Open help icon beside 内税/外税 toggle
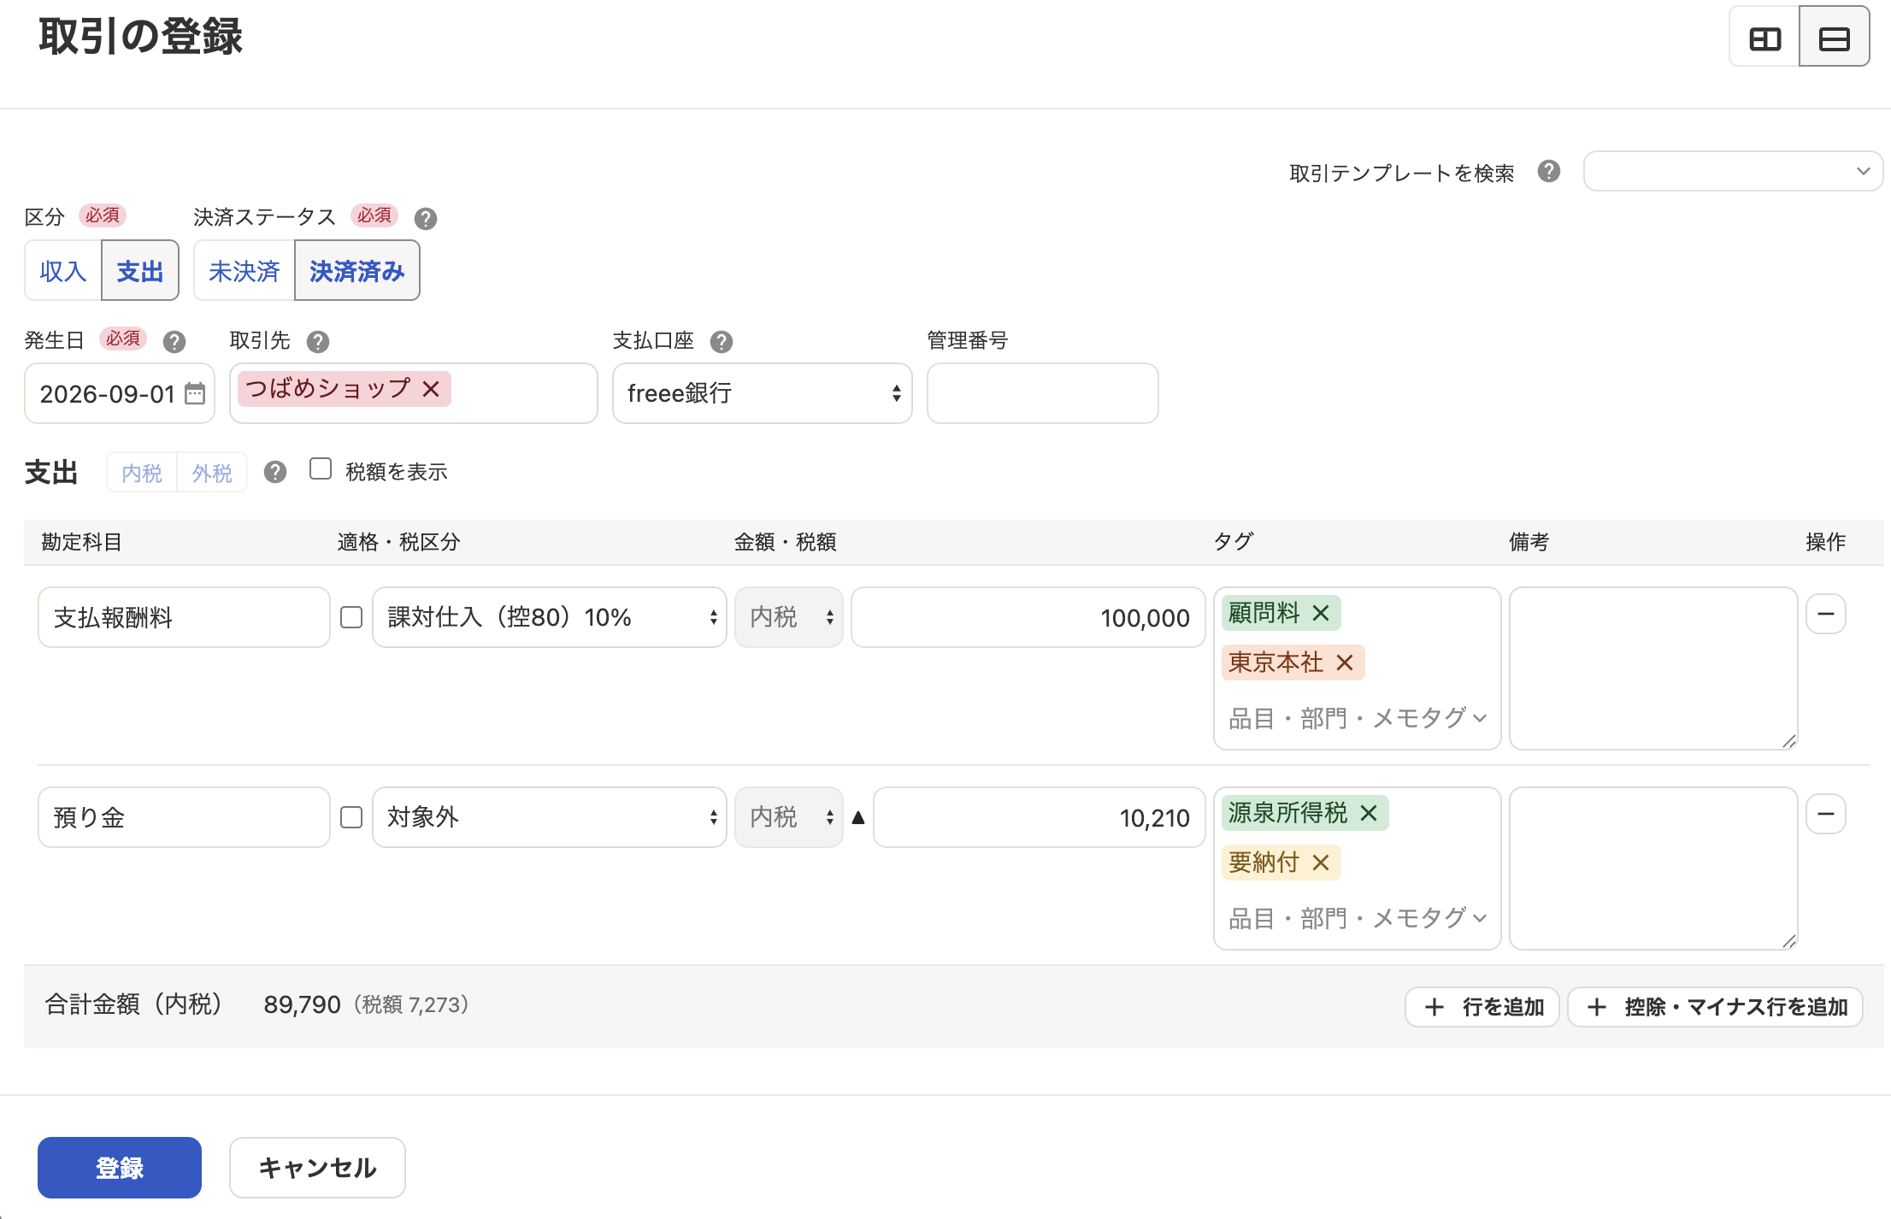This screenshot has height=1219, width=1891. 275,472
